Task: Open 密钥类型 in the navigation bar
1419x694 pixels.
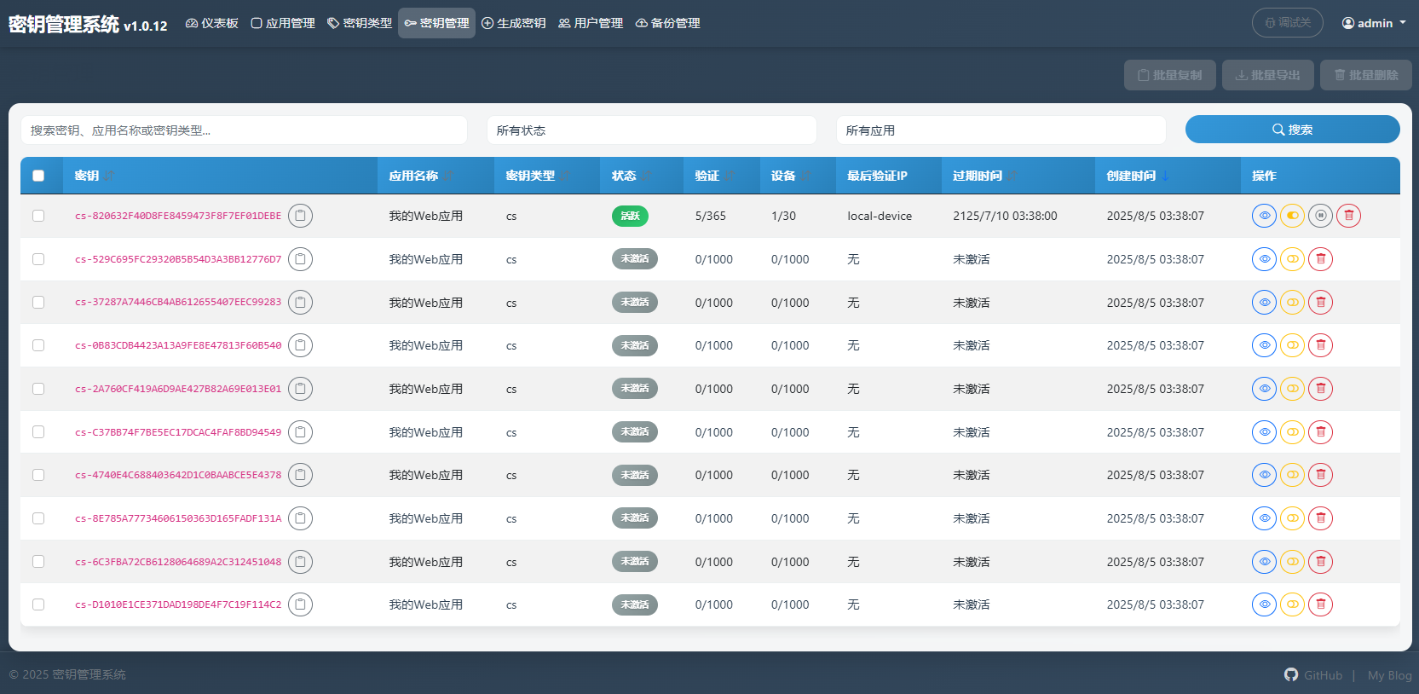Action: click(360, 23)
